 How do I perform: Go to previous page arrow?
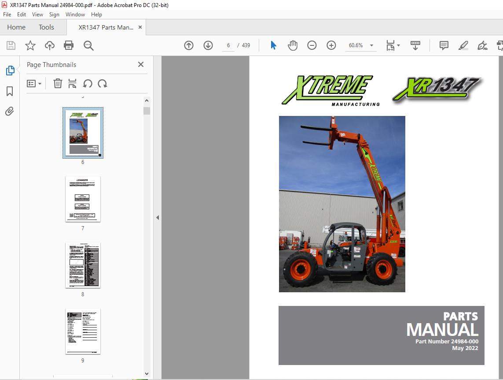click(x=189, y=45)
